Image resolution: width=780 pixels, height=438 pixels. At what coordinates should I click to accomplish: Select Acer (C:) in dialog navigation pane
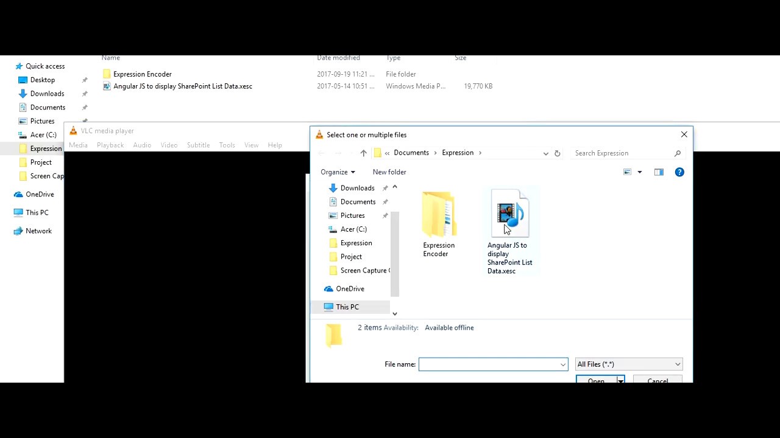[353, 229]
